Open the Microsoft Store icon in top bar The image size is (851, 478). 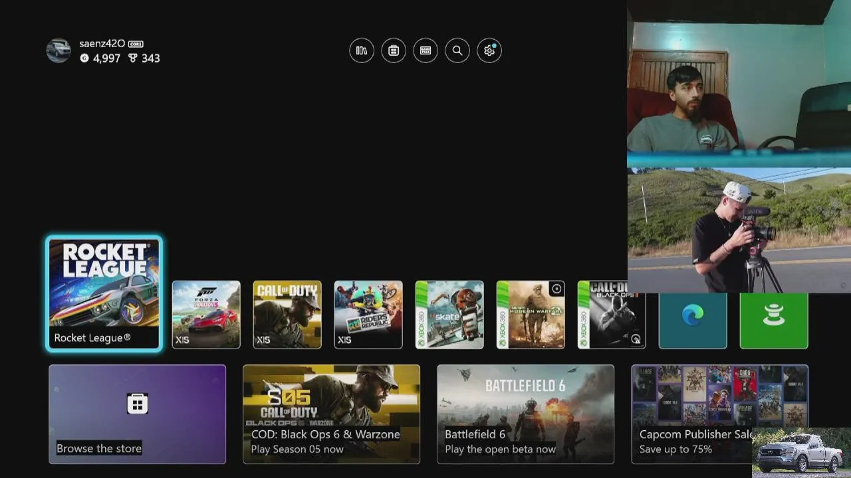point(394,50)
